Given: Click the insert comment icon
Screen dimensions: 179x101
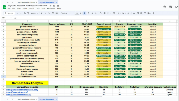Looking at the screenshot, I should click(x=138, y=13).
